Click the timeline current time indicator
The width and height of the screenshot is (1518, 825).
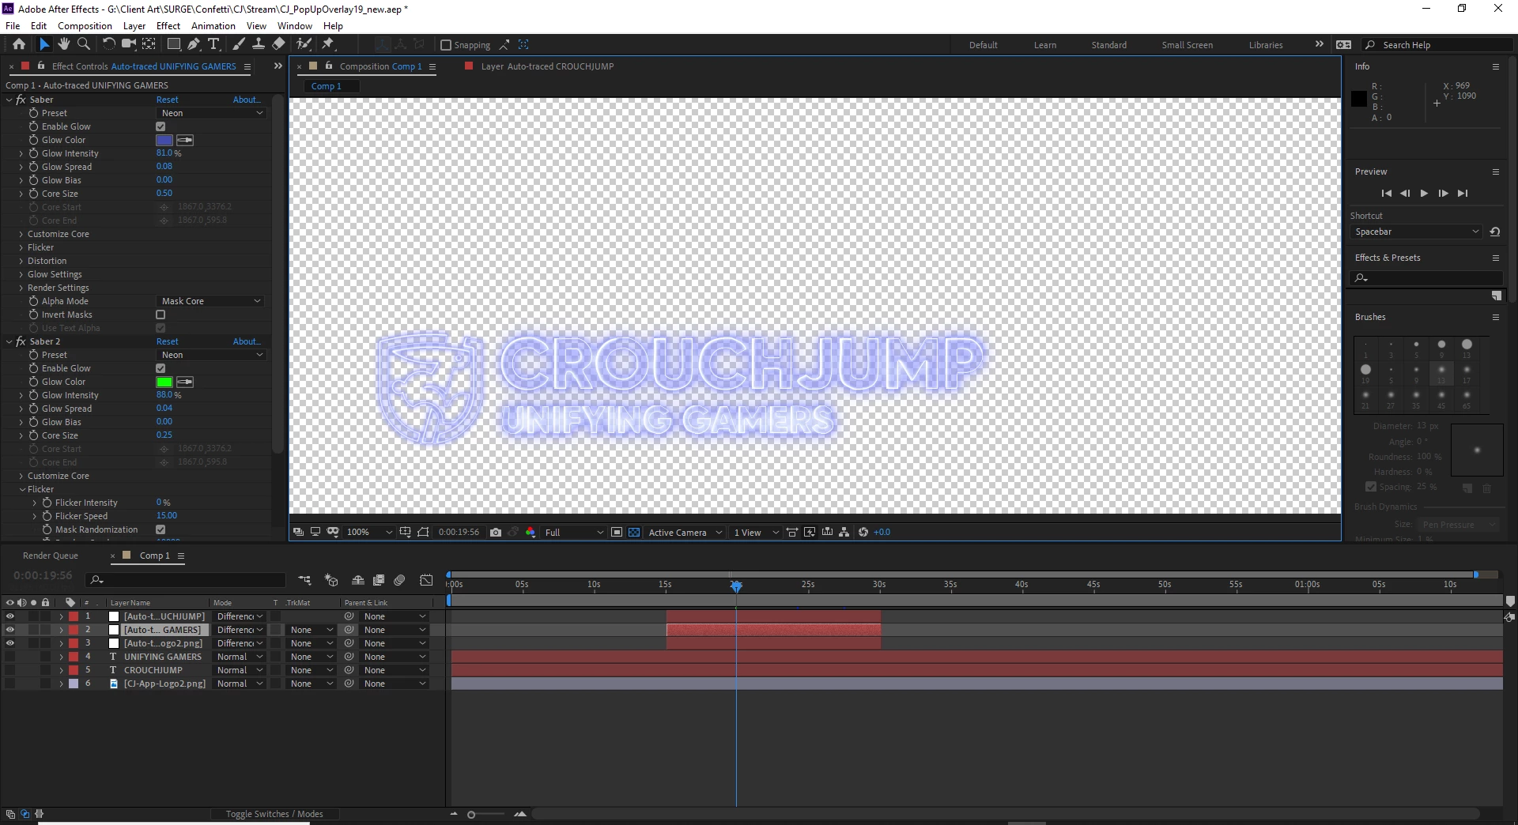tap(736, 586)
